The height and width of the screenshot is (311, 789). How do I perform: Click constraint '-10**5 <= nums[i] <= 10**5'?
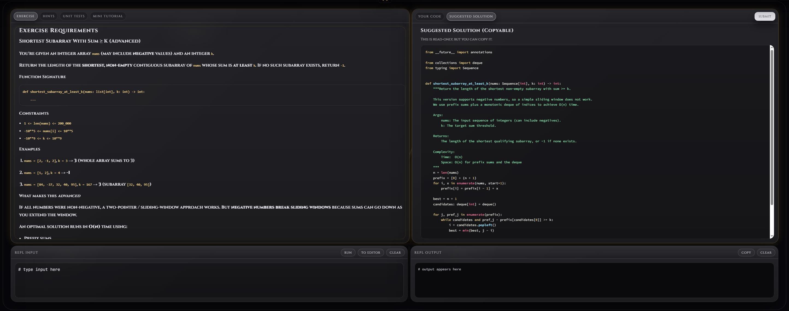pyautogui.click(x=48, y=131)
